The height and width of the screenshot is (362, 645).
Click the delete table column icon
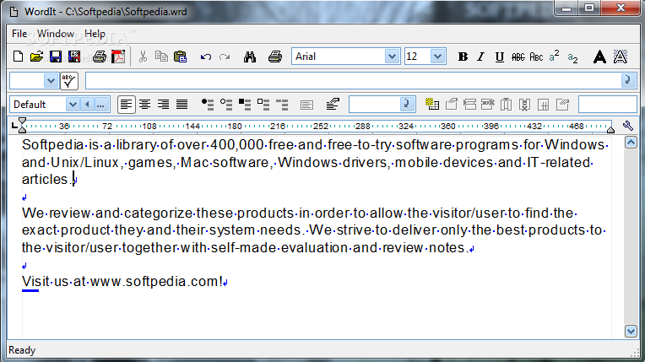coord(524,104)
